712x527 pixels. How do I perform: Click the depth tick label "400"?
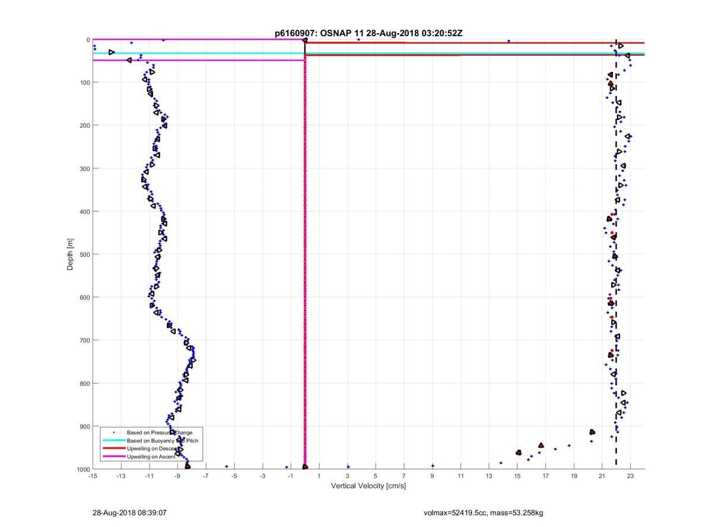tap(84, 212)
